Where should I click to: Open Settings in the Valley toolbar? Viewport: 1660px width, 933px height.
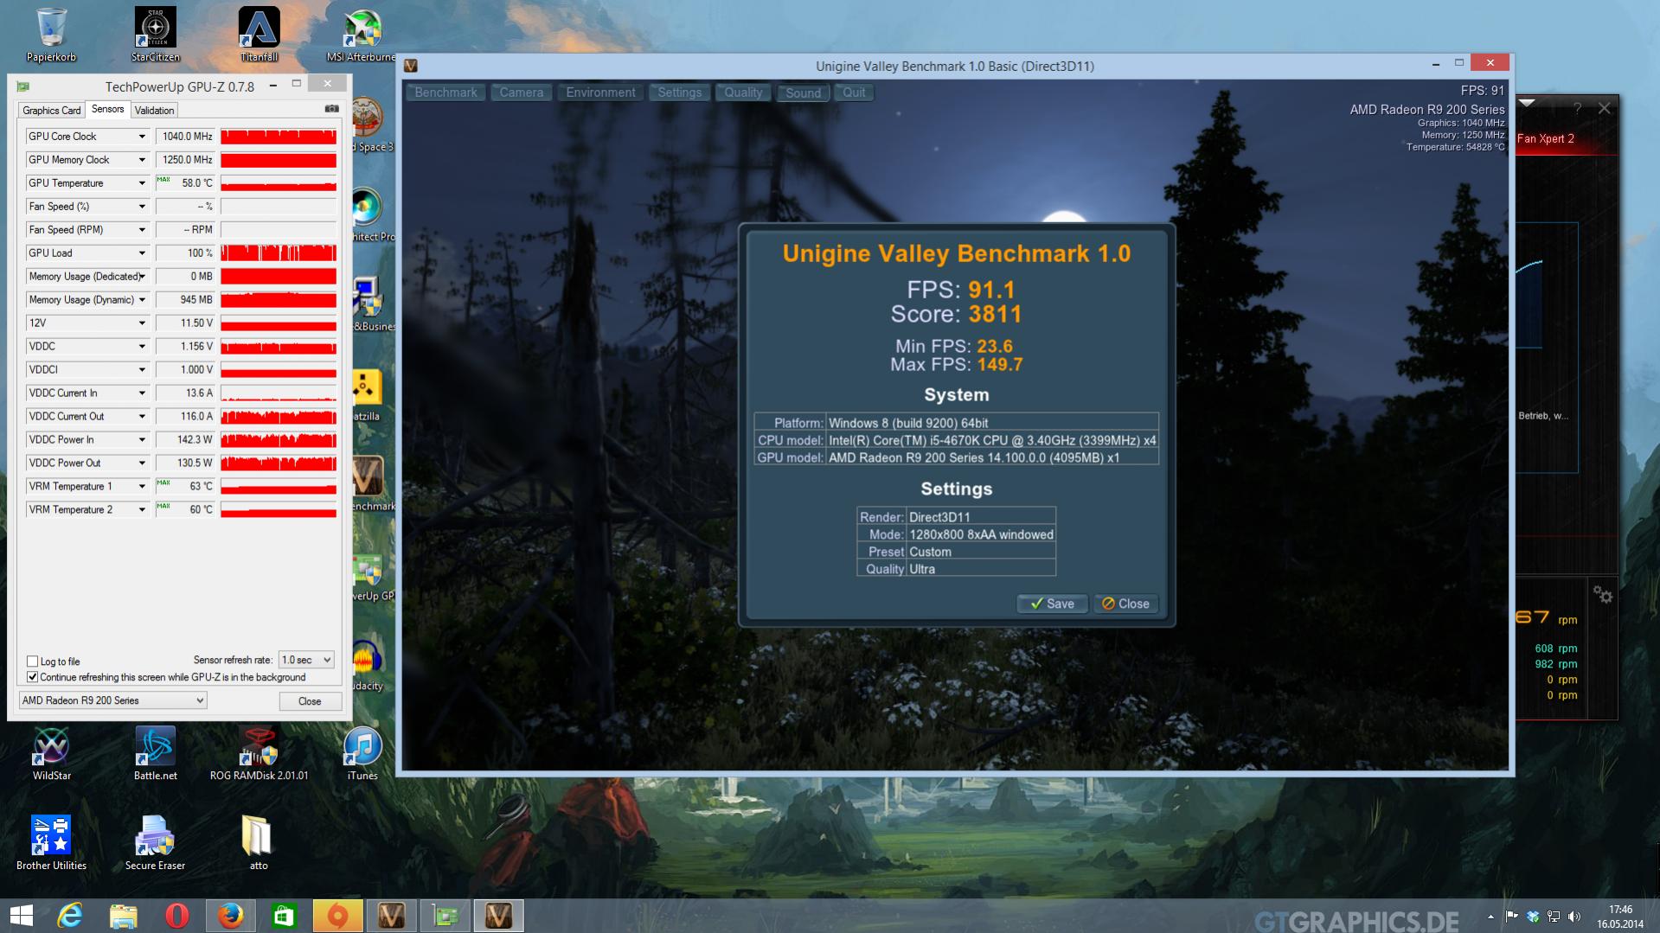click(x=679, y=93)
